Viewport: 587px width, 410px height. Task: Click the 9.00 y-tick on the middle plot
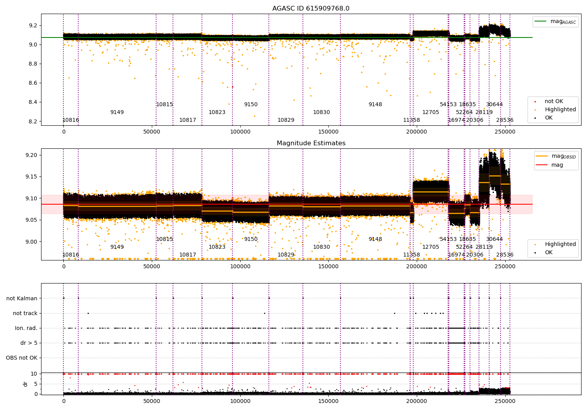pyautogui.click(x=31, y=242)
